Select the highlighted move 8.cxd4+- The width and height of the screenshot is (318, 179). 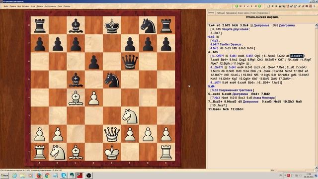coord(297,56)
